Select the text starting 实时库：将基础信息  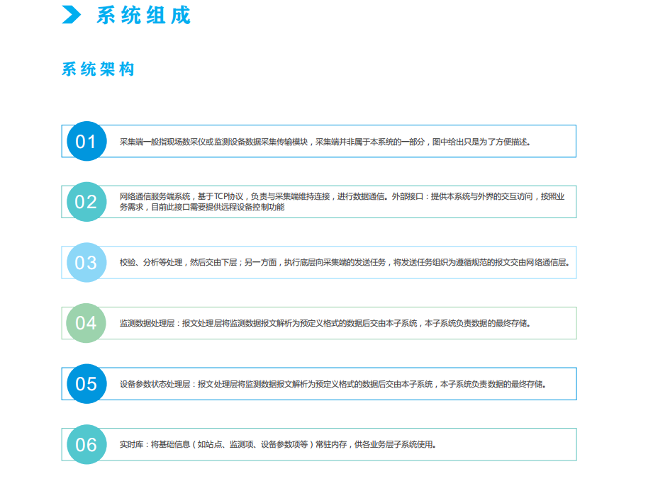tap(278, 445)
